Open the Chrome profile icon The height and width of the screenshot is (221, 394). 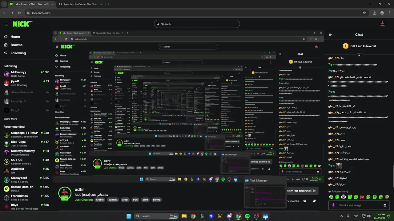tap(382, 13)
